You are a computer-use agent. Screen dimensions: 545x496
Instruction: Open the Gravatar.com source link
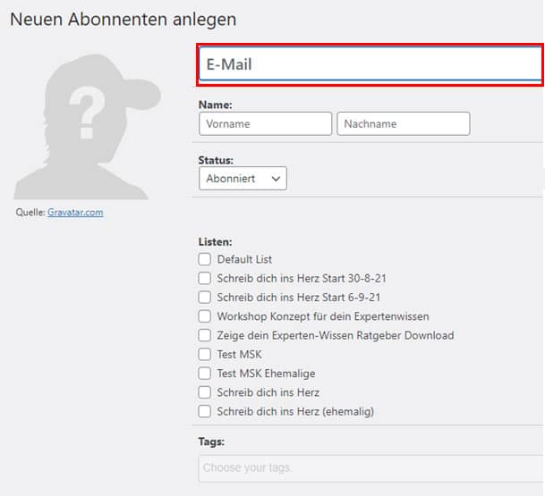pyautogui.click(x=75, y=213)
